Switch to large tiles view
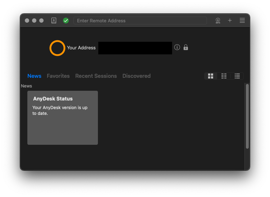This screenshot has width=270, height=197. click(x=211, y=76)
